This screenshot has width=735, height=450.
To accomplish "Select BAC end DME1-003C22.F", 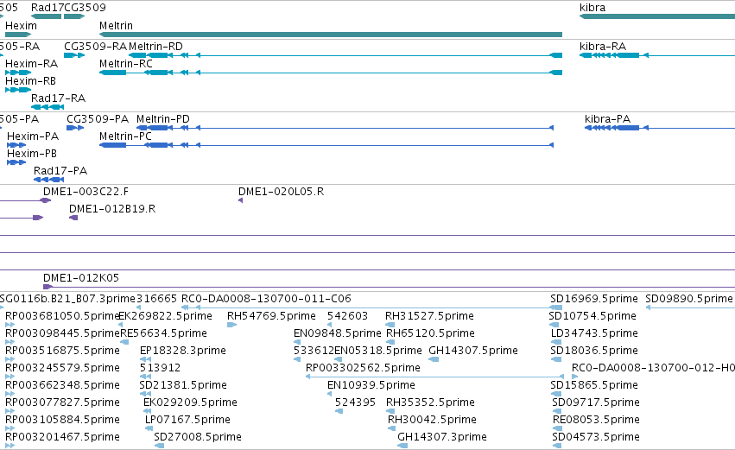I will coord(86,192).
